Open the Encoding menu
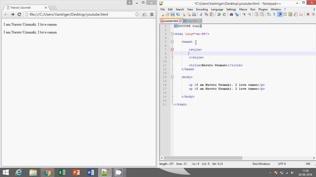 [202, 9]
